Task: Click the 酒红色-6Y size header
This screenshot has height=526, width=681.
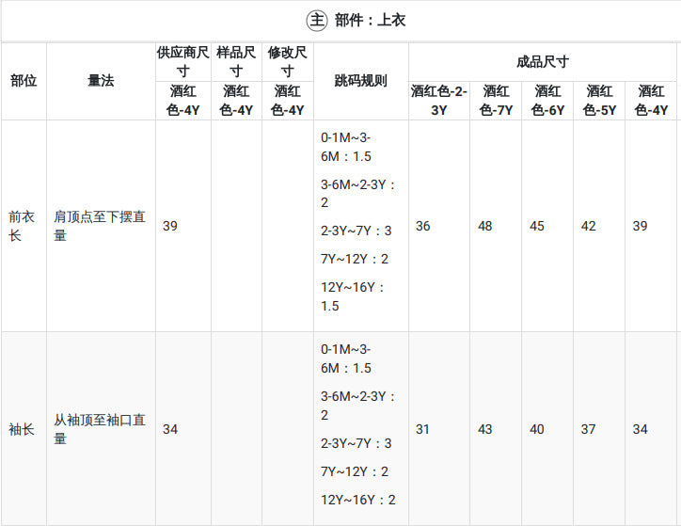Action: [547, 101]
